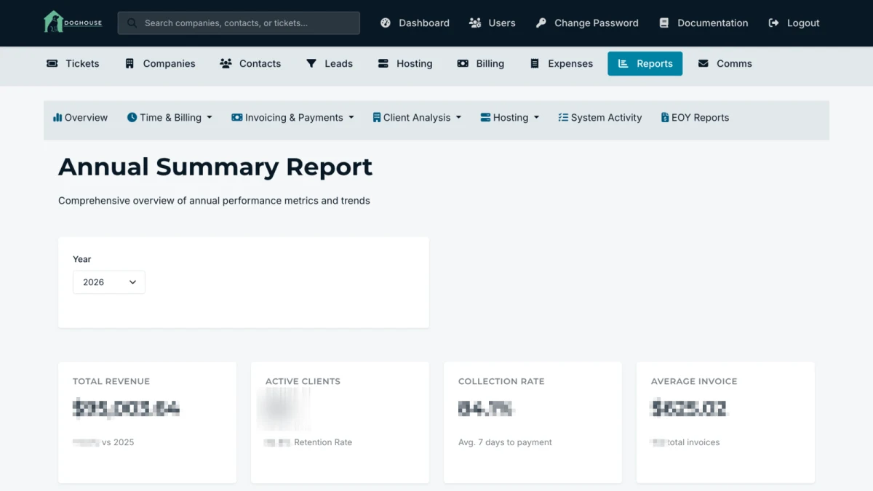The height and width of the screenshot is (491, 873).
Task: Click the 'Avg. 7 days to payment' text
Action: 505,442
